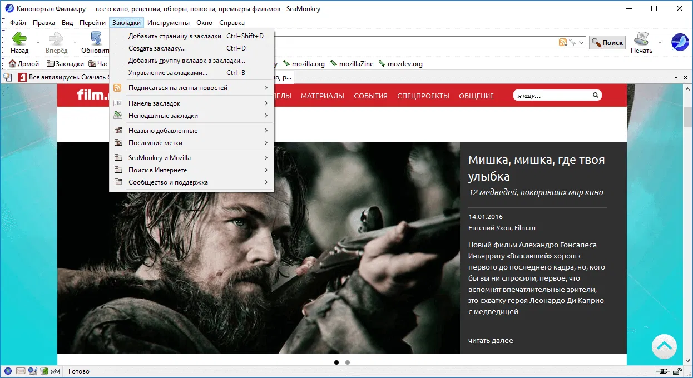The image size is (693, 378).
Task: Click the magnifier icon in site search
Action: tap(596, 96)
